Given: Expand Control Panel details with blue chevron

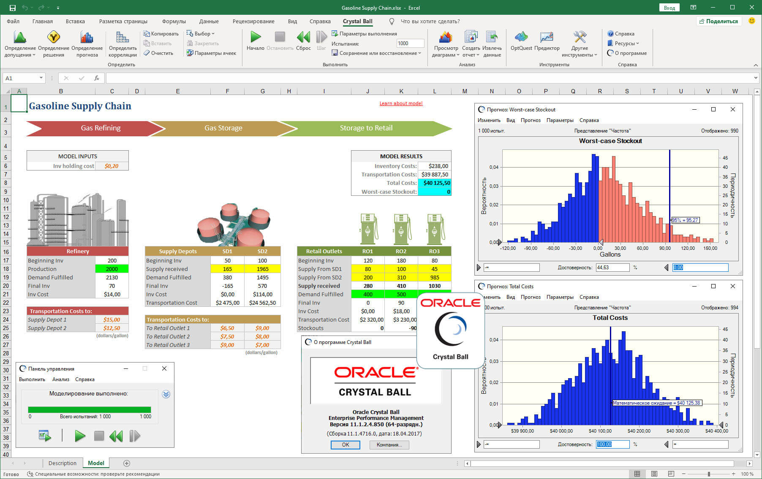Looking at the screenshot, I should click(x=166, y=394).
